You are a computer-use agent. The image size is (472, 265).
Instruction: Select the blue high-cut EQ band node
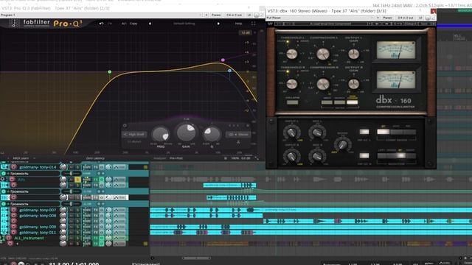pyautogui.click(x=229, y=71)
